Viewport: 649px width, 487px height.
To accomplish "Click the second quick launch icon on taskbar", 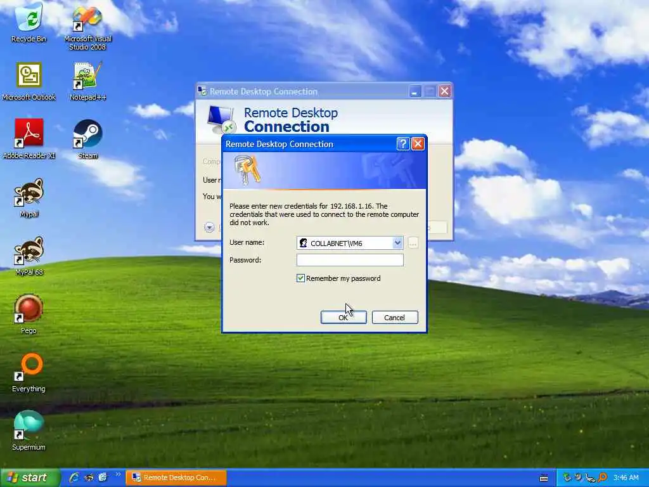I will click(x=89, y=477).
